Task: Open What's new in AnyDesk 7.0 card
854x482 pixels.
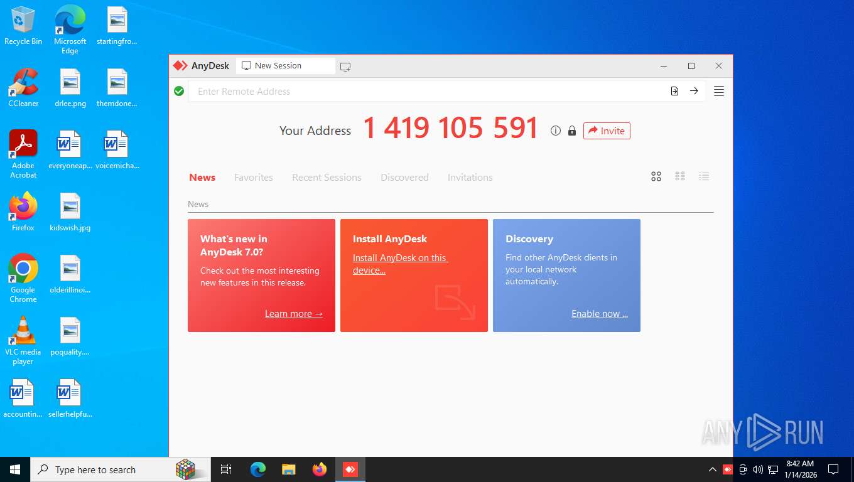Action: click(261, 275)
